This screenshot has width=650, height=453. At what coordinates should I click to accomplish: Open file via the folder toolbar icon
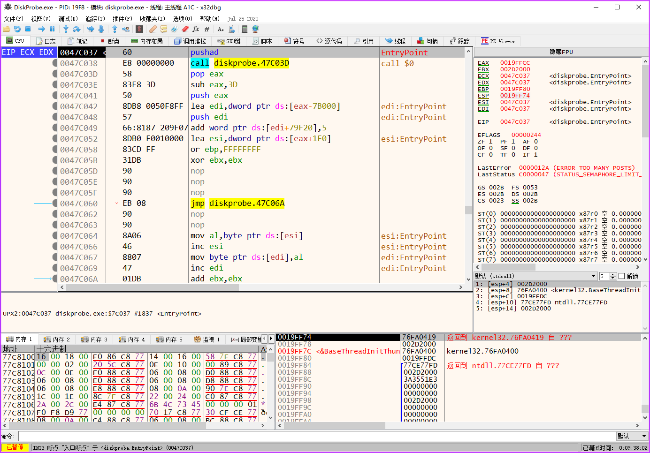pos(7,29)
